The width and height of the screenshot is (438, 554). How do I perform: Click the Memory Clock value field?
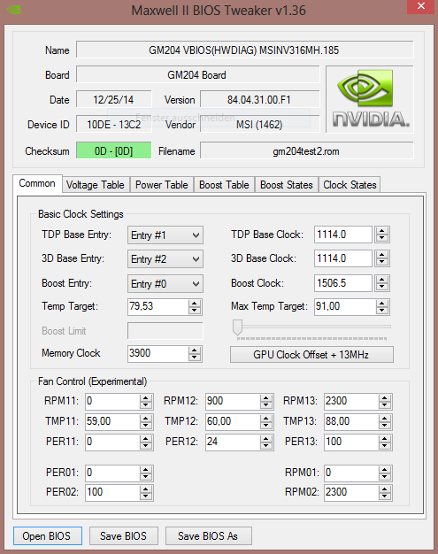158,353
